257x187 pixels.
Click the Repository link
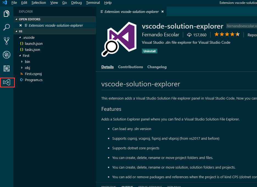252,35
